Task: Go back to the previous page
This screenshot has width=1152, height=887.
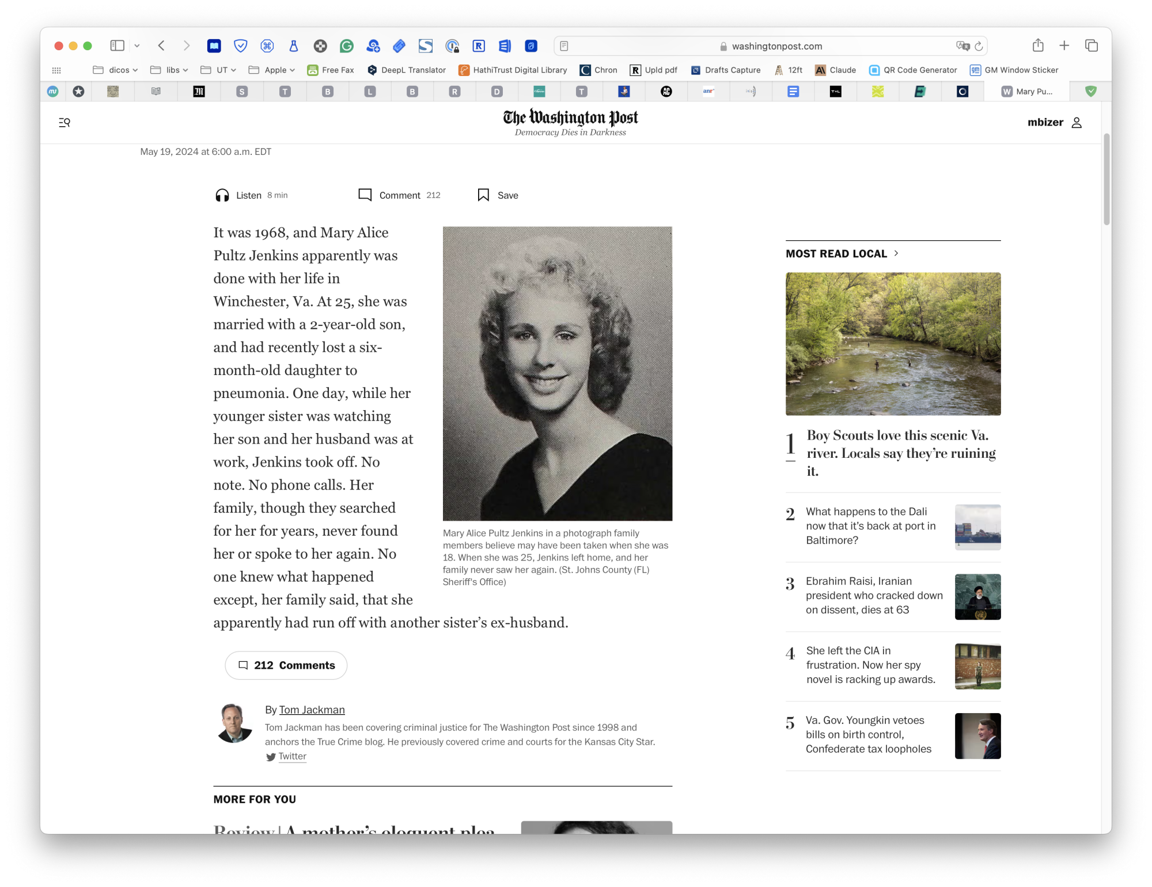Action: click(161, 46)
